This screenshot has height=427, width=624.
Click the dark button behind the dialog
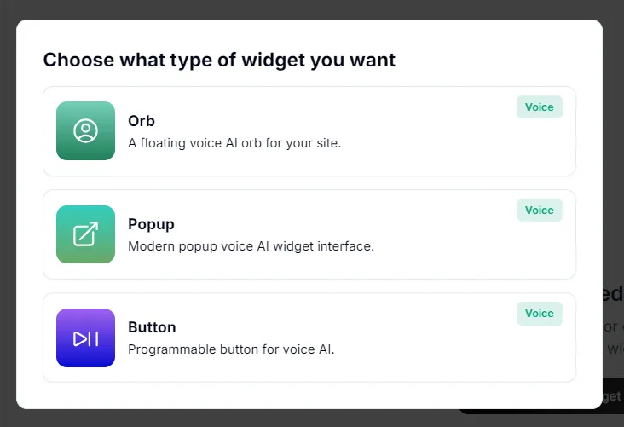coord(614,395)
